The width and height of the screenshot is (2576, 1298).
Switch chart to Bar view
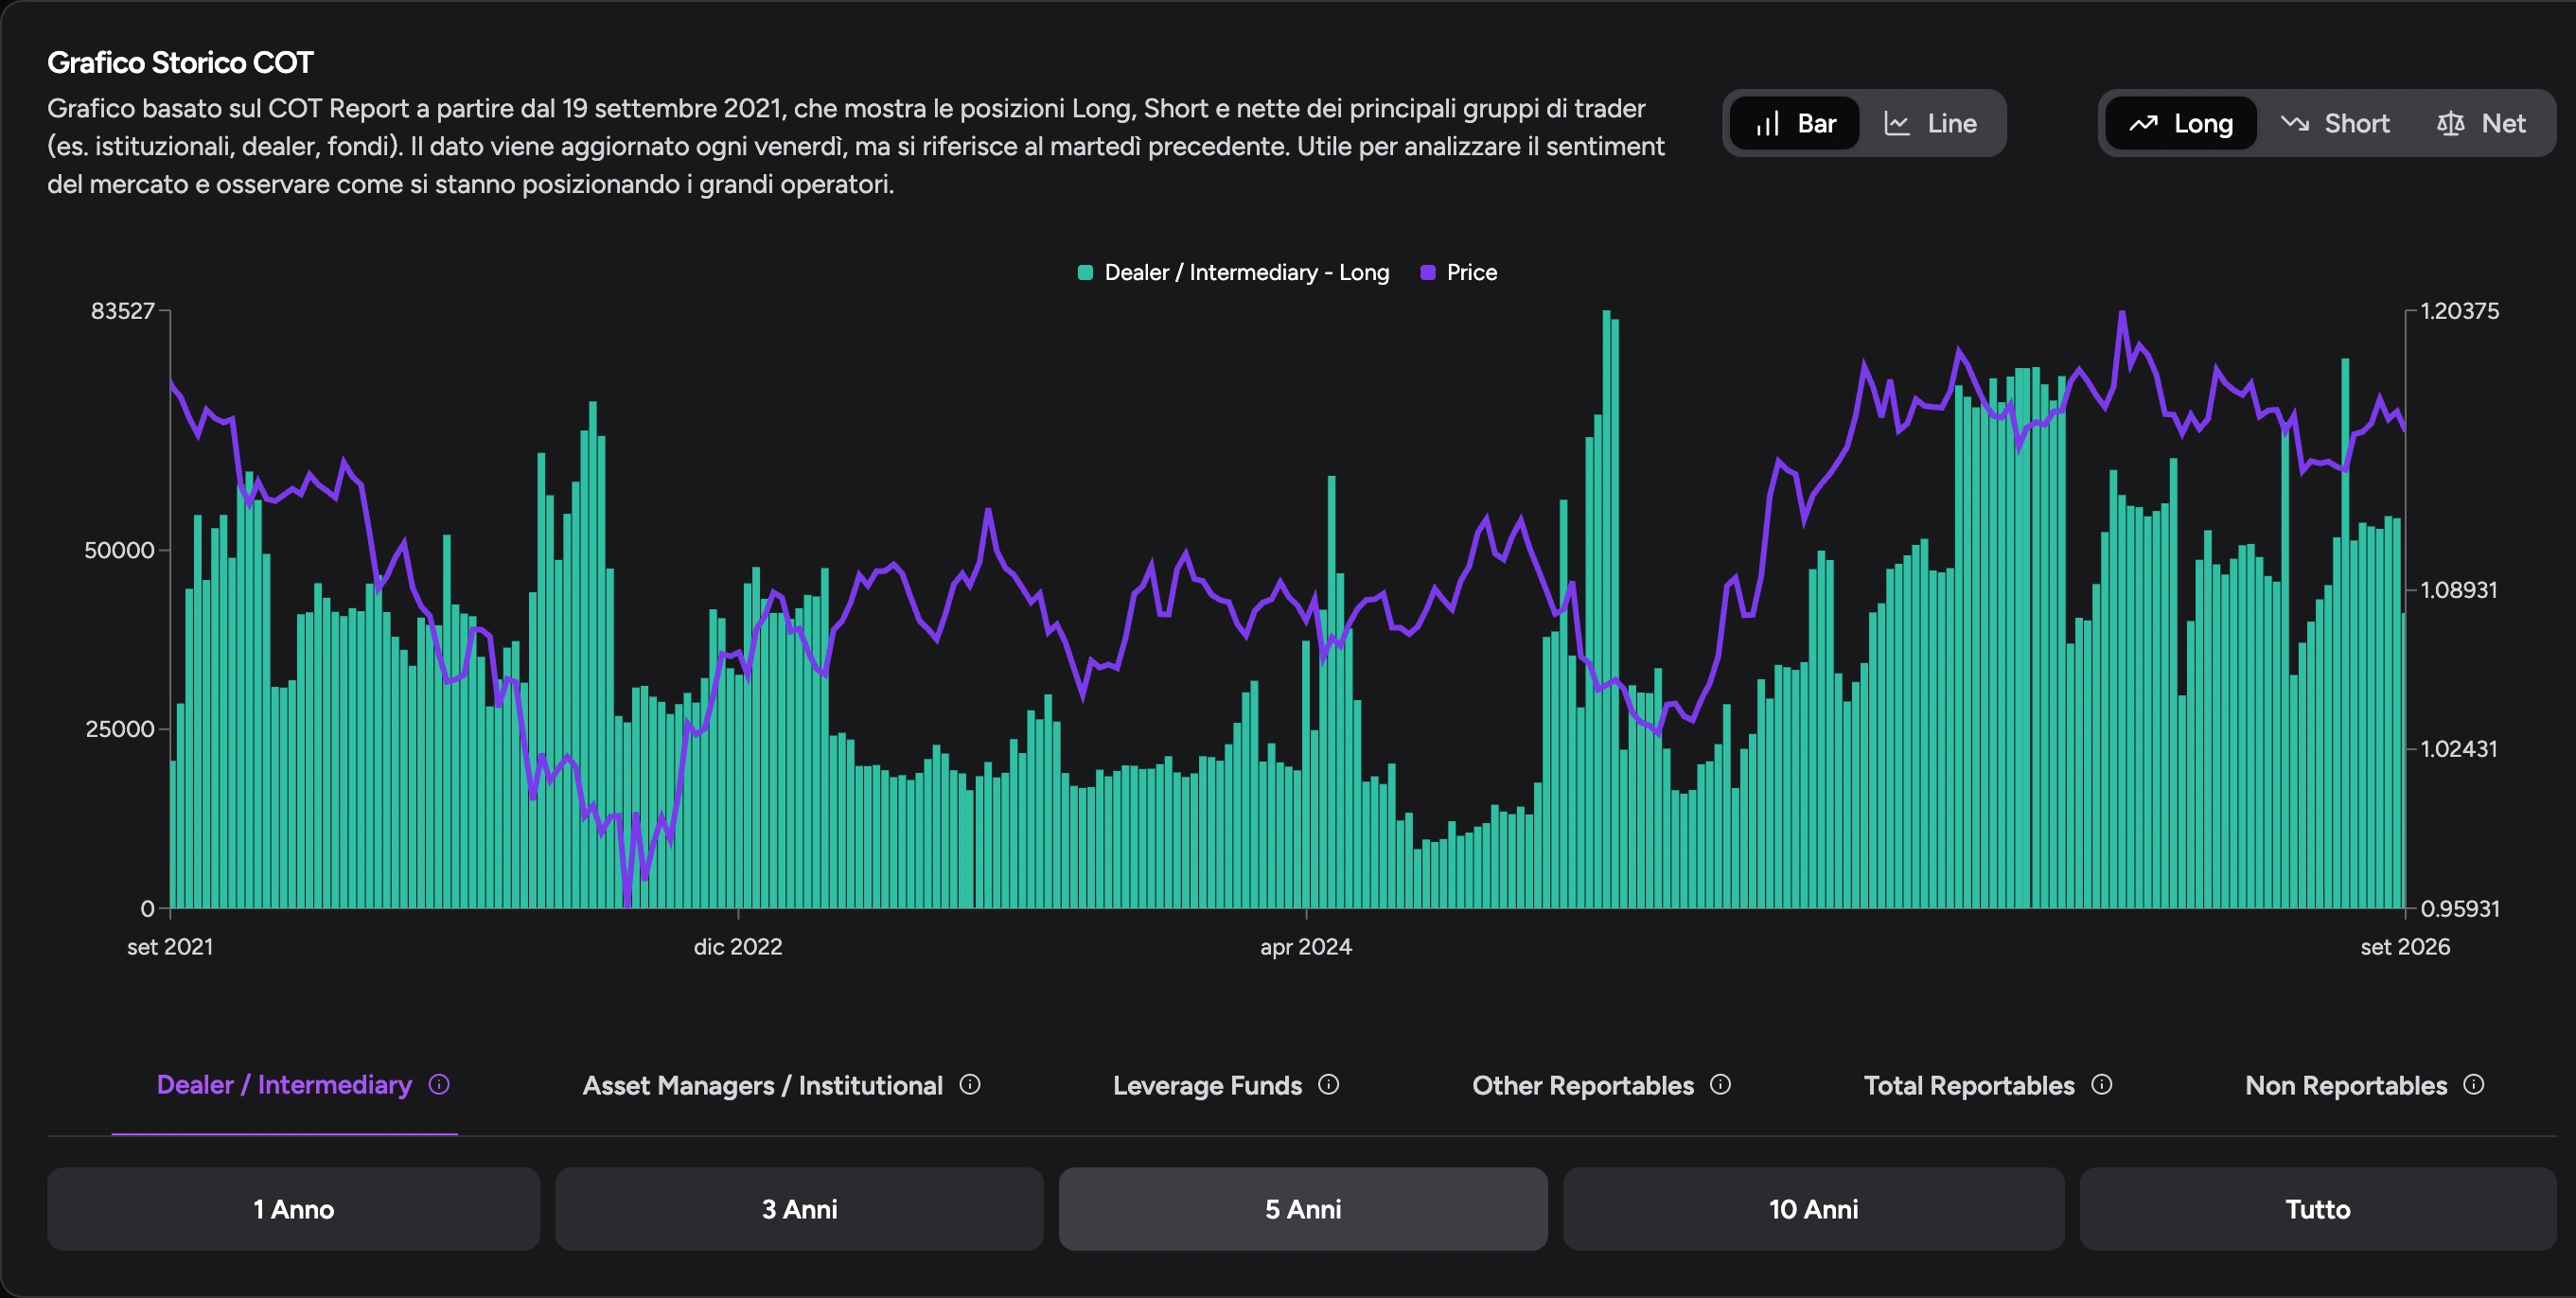click(1794, 123)
